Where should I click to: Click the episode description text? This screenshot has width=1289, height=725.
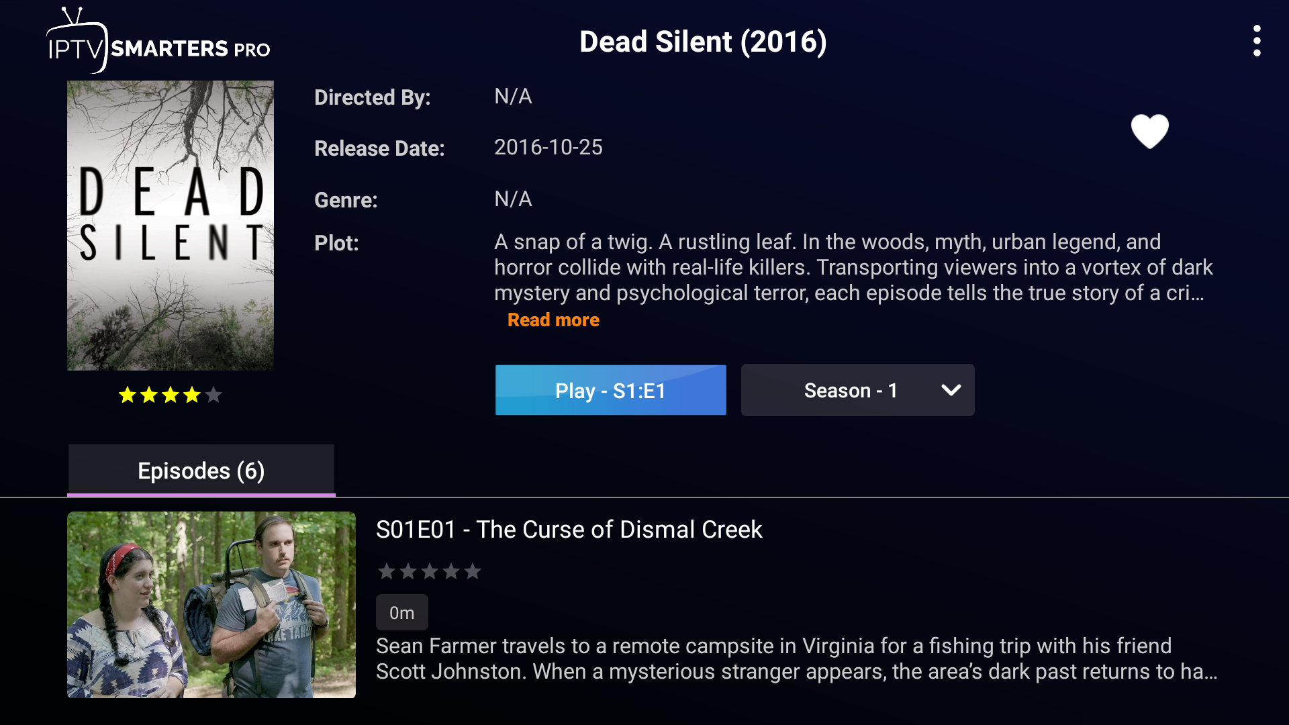point(796,659)
